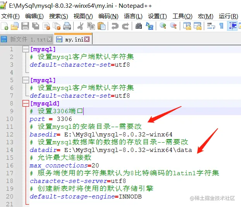Collapse the [mysql] fold on line 5

[26, 80]
